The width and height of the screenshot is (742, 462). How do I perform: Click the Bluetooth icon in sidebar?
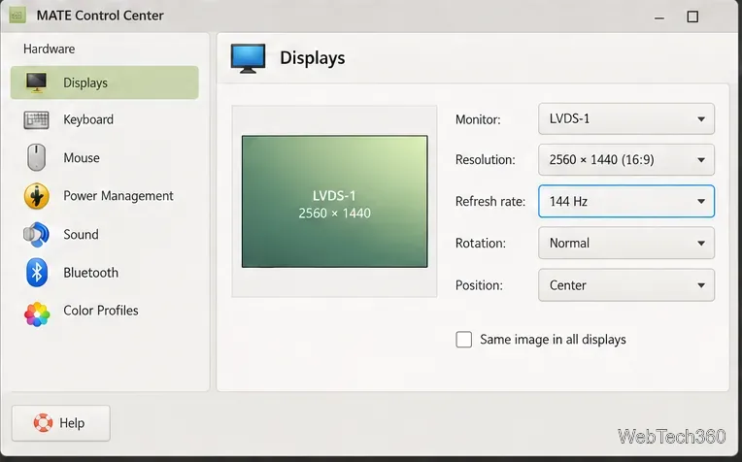pyautogui.click(x=37, y=273)
